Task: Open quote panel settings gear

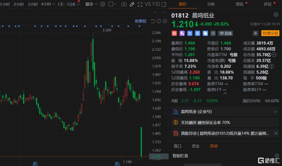Action: [276, 15]
